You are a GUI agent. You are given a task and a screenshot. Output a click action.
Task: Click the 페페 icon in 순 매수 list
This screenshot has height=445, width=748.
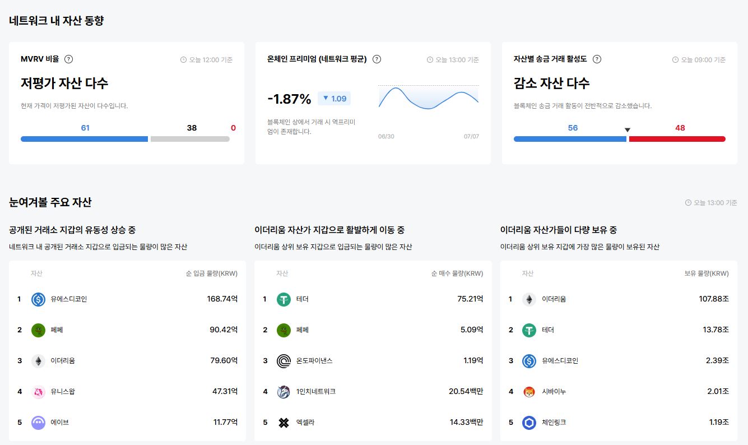(x=284, y=330)
